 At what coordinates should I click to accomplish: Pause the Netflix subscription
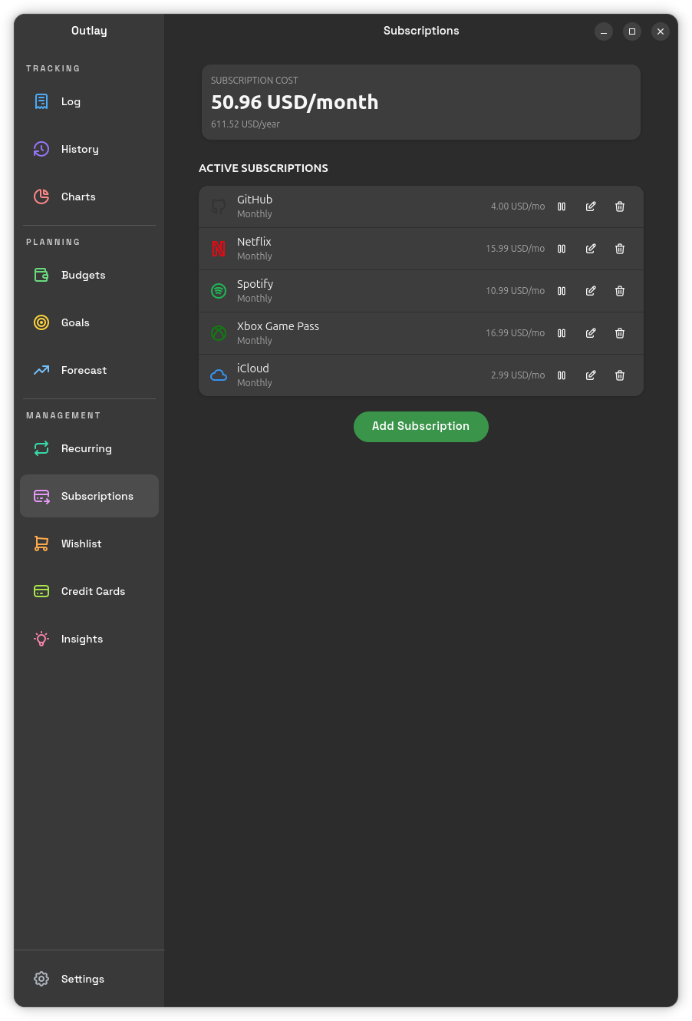coord(562,249)
